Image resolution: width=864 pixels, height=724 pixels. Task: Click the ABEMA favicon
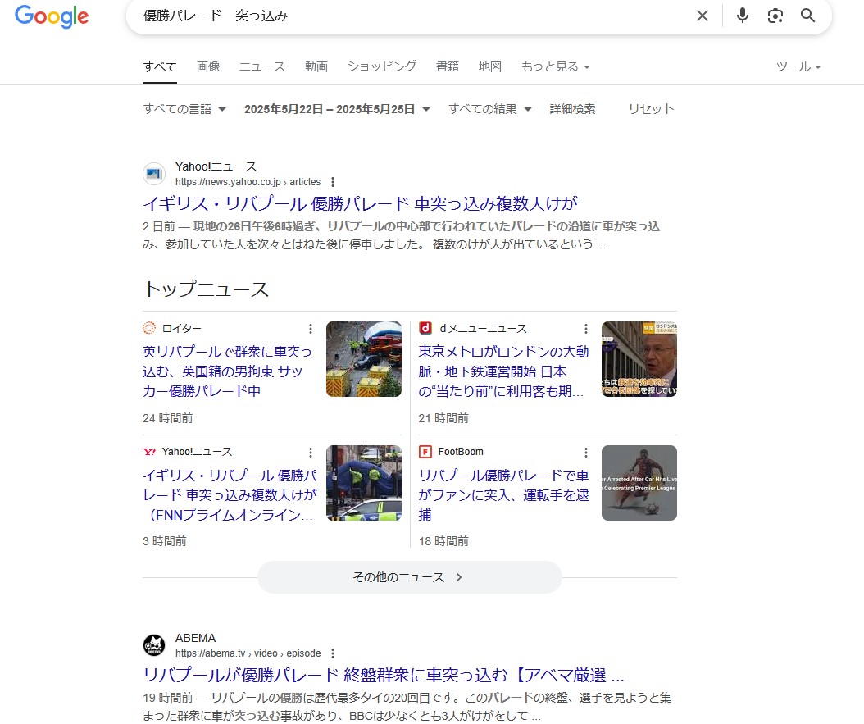pyautogui.click(x=154, y=645)
